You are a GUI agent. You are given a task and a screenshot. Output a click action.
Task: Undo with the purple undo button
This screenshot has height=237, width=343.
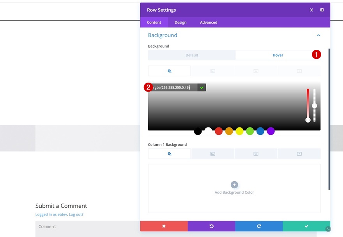[x=211, y=226]
